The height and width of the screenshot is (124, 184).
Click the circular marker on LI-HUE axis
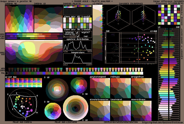(x=121, y=47)
